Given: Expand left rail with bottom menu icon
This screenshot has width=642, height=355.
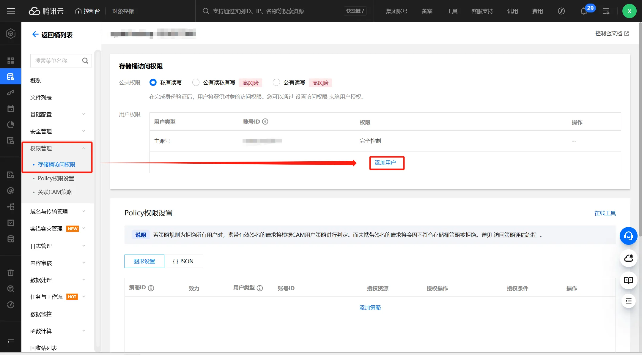Looking at the screenshot, I should click(x=11, y=342).
